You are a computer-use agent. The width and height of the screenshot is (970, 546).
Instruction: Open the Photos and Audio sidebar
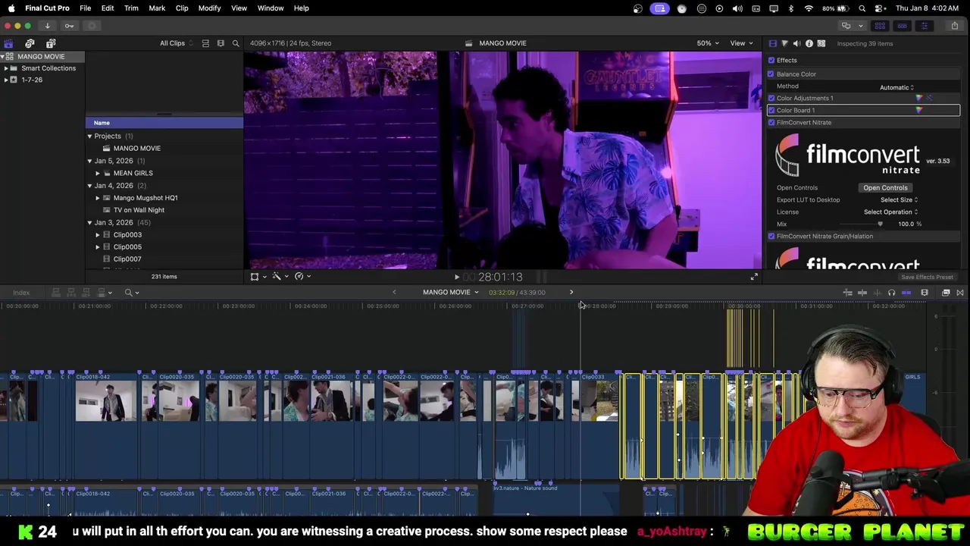coord(30,43)
